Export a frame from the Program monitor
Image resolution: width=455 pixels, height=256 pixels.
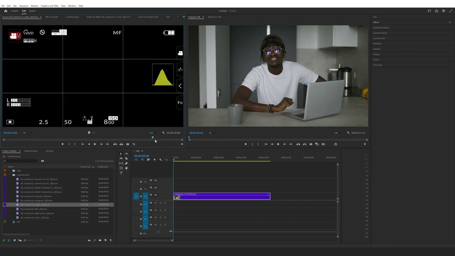(311, 144)
